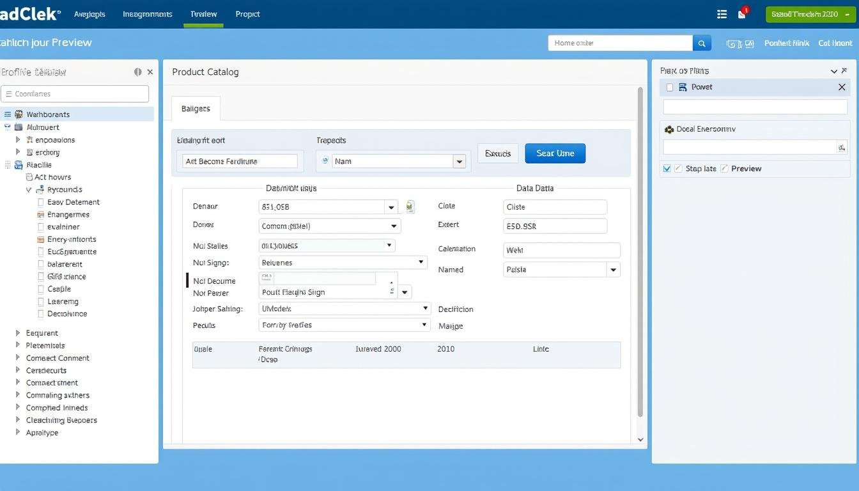Expand the Comect Conment tree node
The image size is (859, 491).
click(18, 358)
